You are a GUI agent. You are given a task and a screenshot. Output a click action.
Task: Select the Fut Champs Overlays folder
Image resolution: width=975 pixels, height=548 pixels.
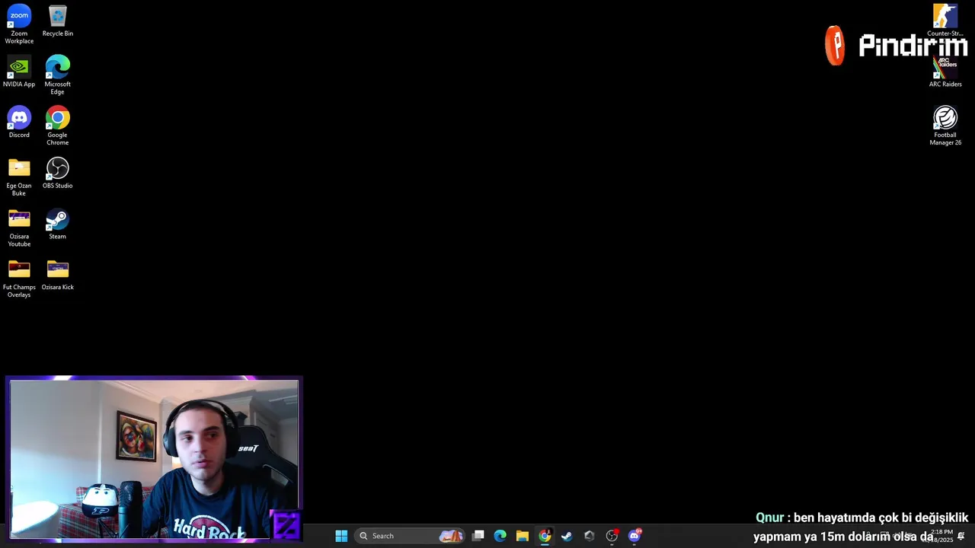tap(19, 279)
